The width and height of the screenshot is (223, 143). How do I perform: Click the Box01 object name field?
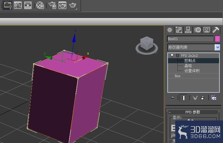190,39
